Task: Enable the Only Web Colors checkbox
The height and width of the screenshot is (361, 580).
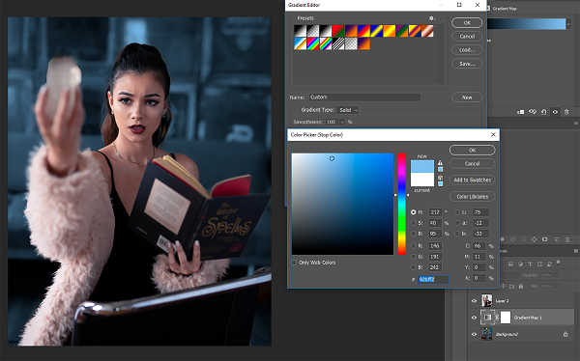Action: click(x=294, y=263)
